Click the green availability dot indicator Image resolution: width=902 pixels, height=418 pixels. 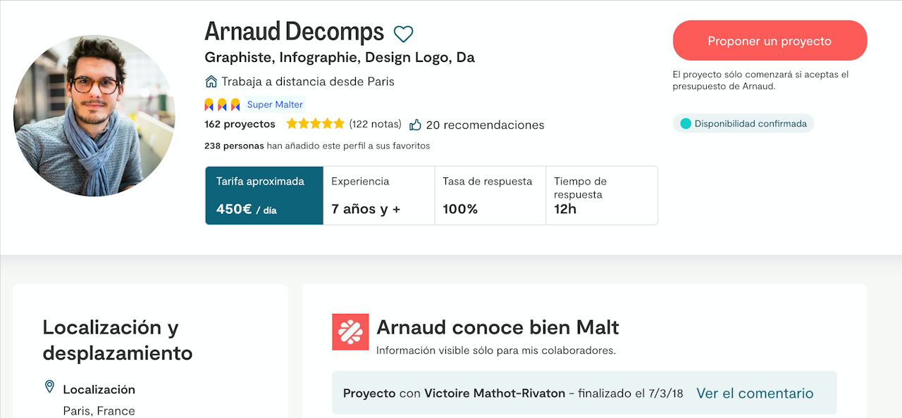click(x=685, y=124)
